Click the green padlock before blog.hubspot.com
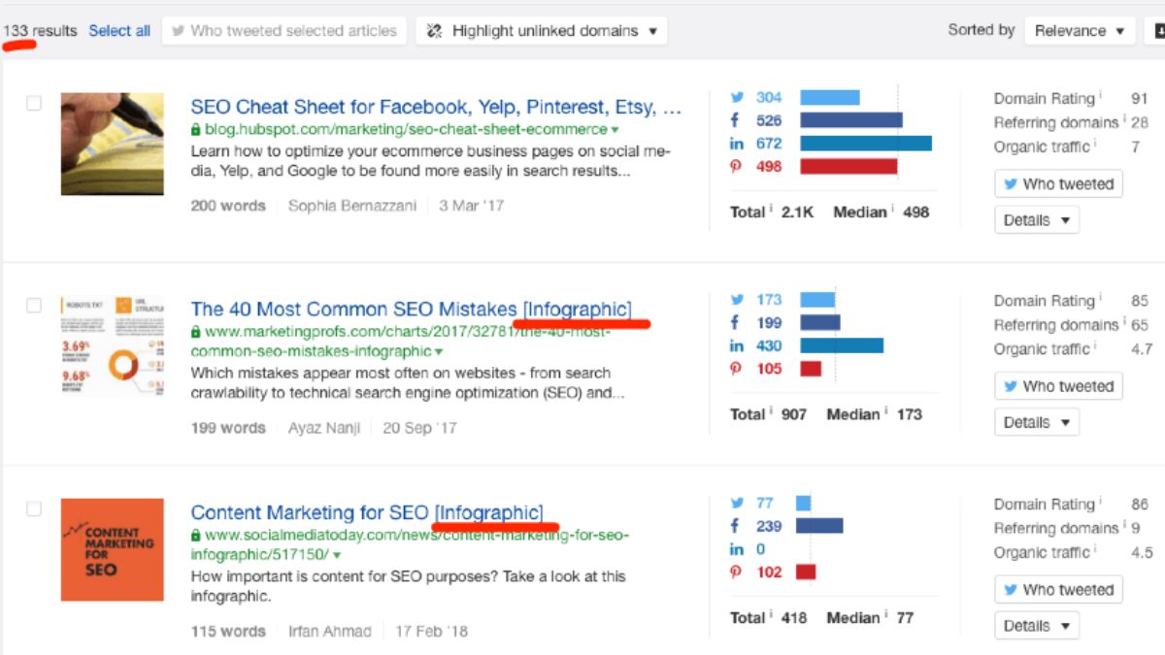1165x655 pixels. pos(196,129)
